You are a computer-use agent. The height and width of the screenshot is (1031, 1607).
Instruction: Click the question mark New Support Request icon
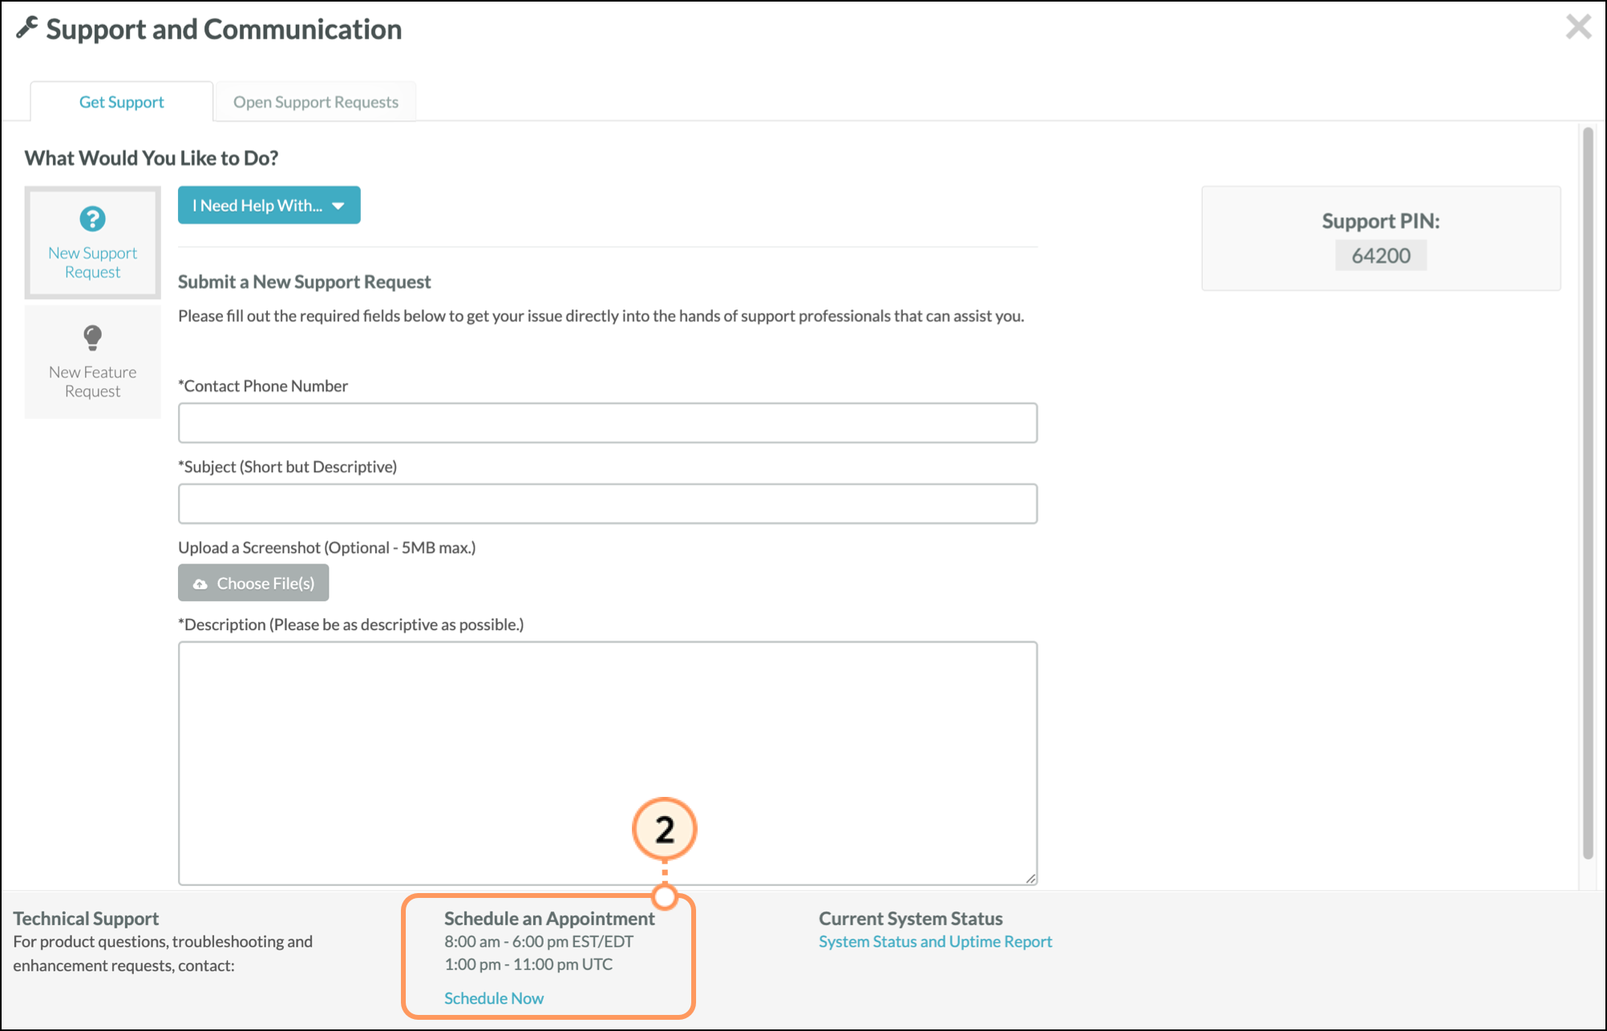click(92, 219)
